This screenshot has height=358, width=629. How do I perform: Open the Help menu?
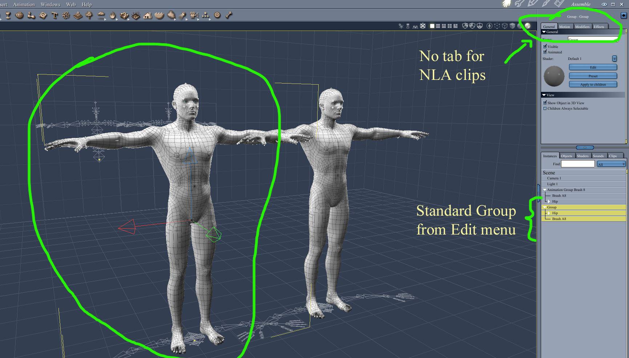[x=87, y=4]
